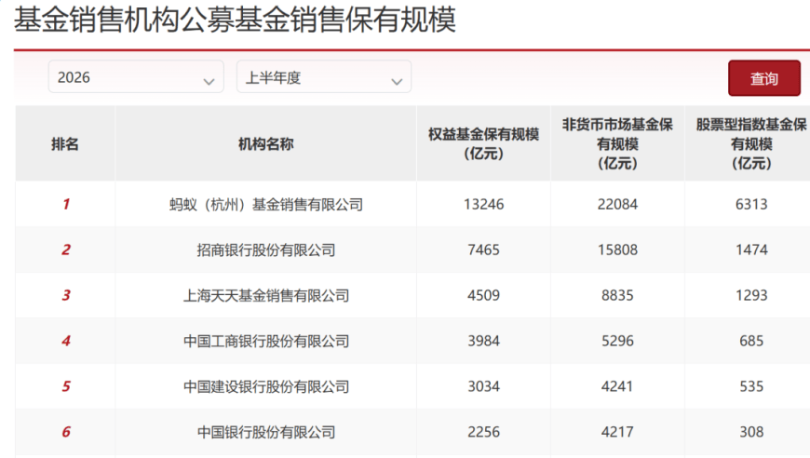
Task: Click the page title 基金销售机构公募基金销售保有规模
Action: [235, 20]
